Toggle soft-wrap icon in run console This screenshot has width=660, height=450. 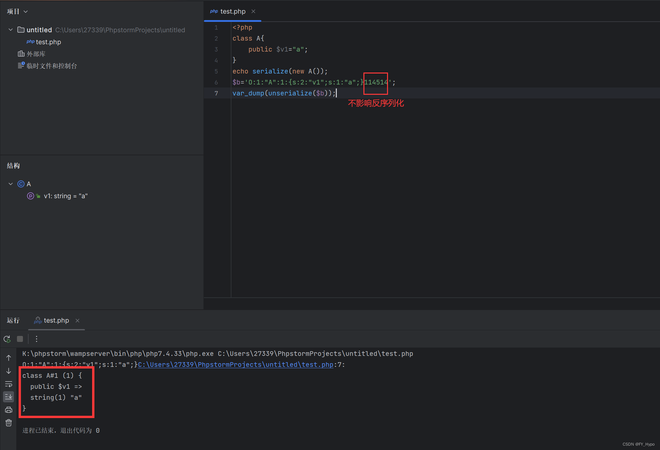point(9,384)
